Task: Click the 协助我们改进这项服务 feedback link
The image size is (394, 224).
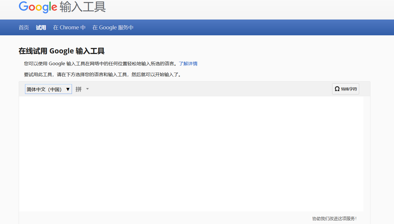Action: pyautogui.click(x=334, y=219)
